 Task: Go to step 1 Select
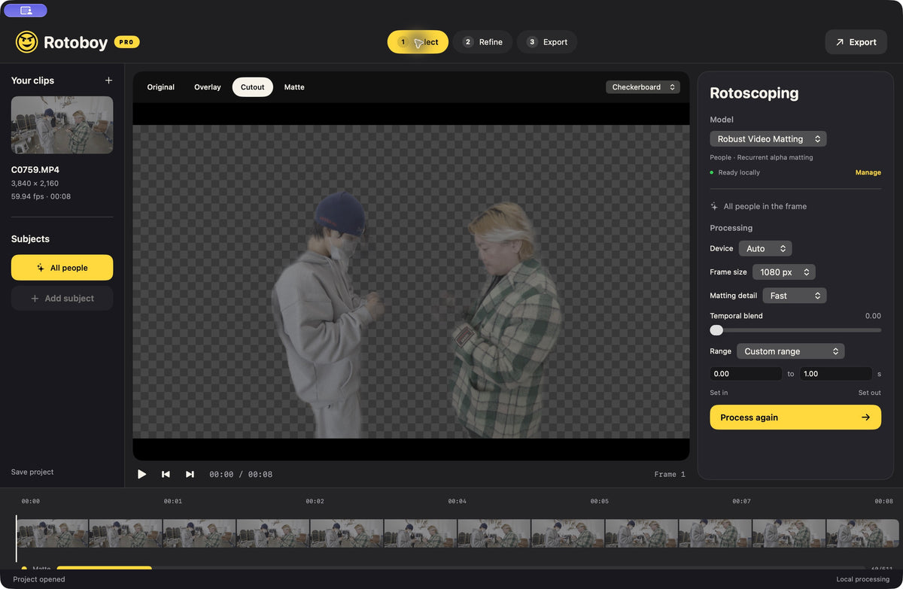pos(418,42)
